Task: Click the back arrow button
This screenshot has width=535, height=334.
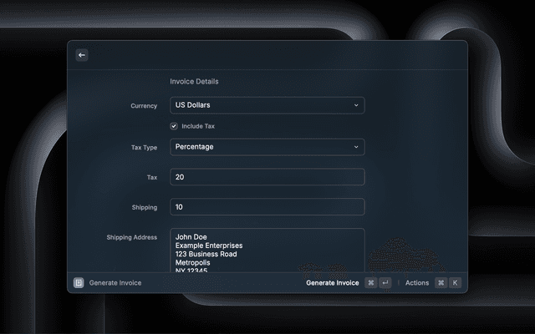Action: (82, 55)
